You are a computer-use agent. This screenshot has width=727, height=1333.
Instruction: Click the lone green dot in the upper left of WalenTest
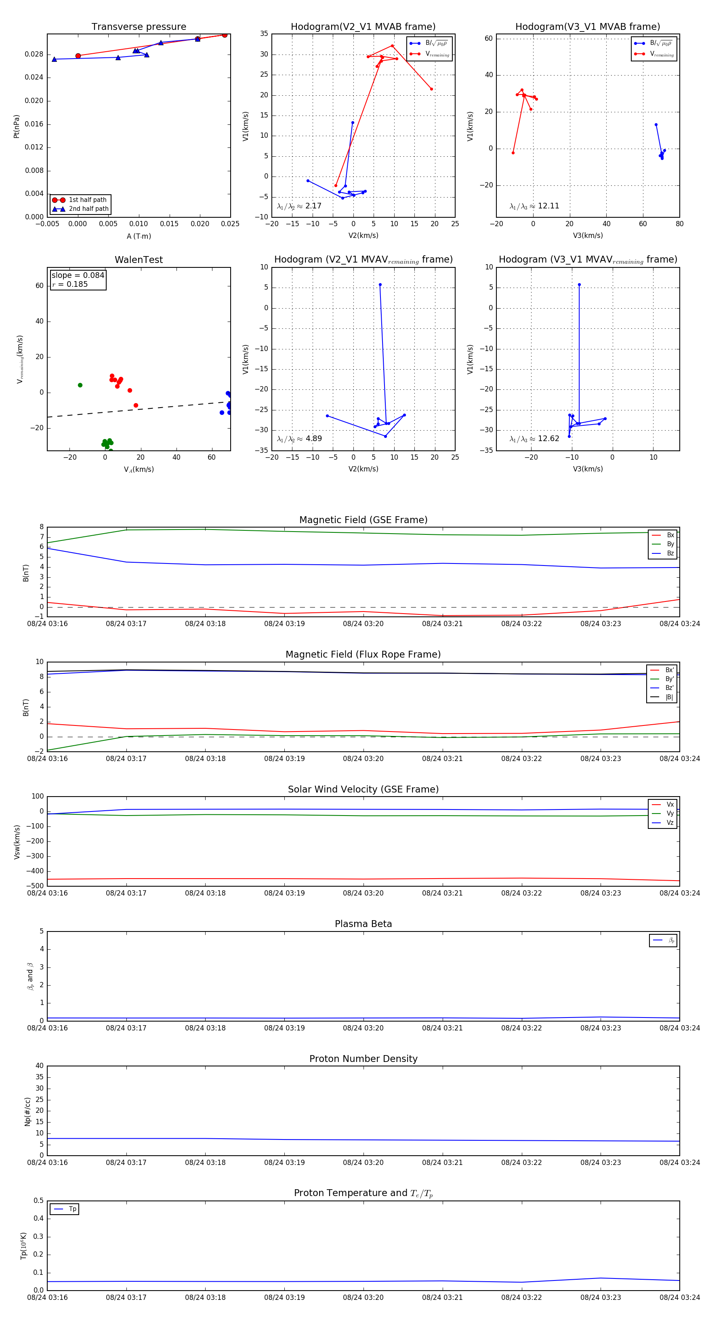point(80,385)
